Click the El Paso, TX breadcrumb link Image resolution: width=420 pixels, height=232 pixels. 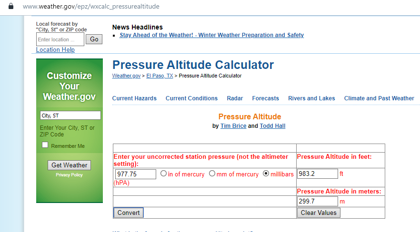coord(160,76)
